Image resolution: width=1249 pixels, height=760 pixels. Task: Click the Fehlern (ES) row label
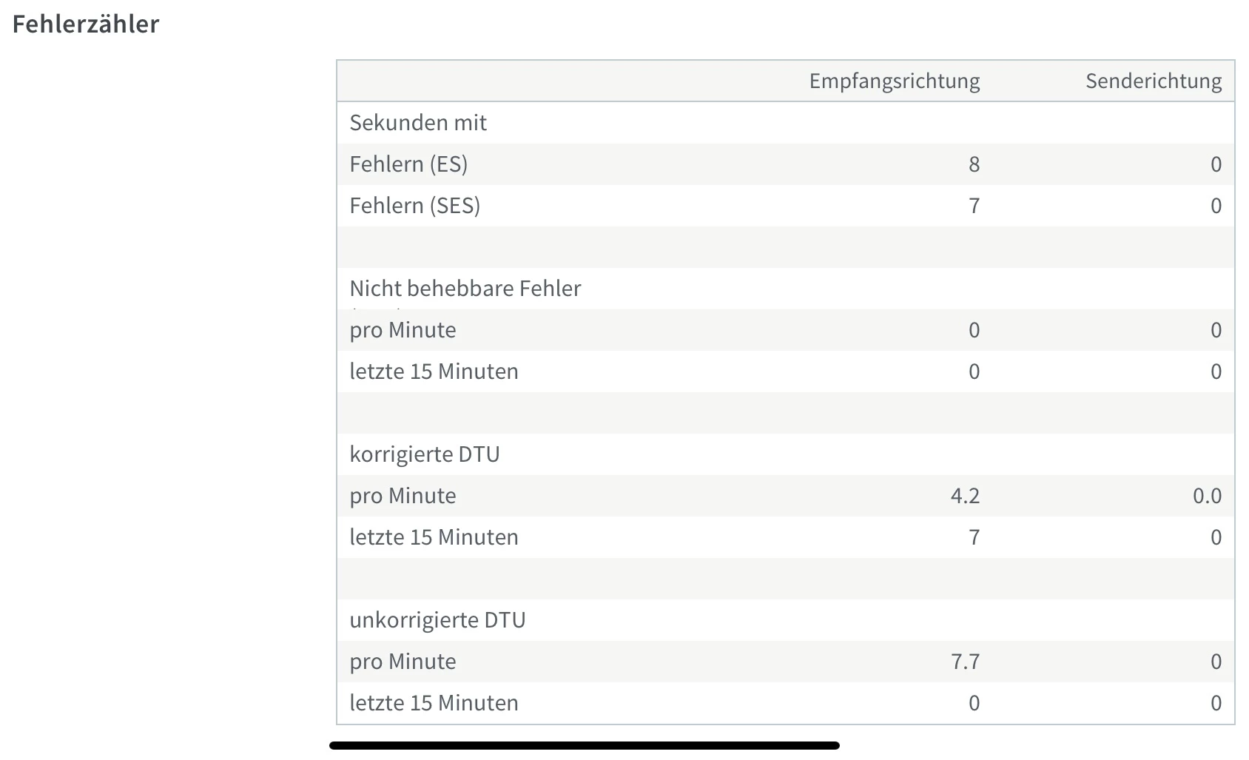click(x=408, y=164)
